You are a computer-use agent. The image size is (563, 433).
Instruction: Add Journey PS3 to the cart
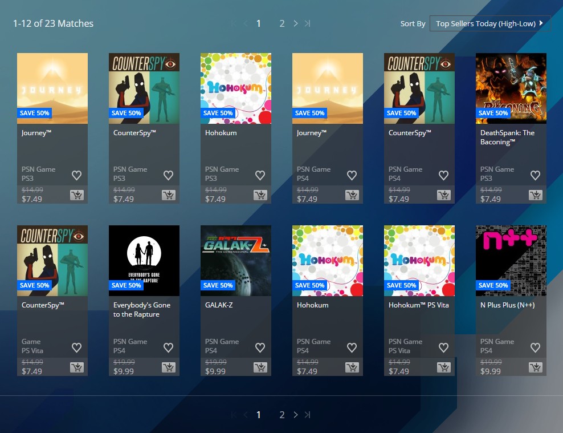click(x=77, y=195)
